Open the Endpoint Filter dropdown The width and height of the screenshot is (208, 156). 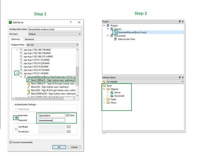pyautogui.click(x=77, y=45)
